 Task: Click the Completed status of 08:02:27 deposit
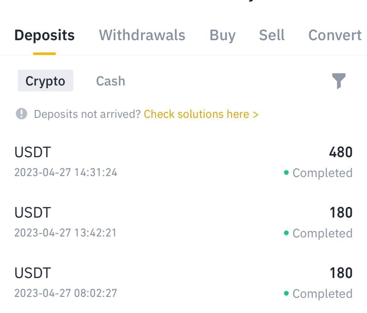(322, 293)
